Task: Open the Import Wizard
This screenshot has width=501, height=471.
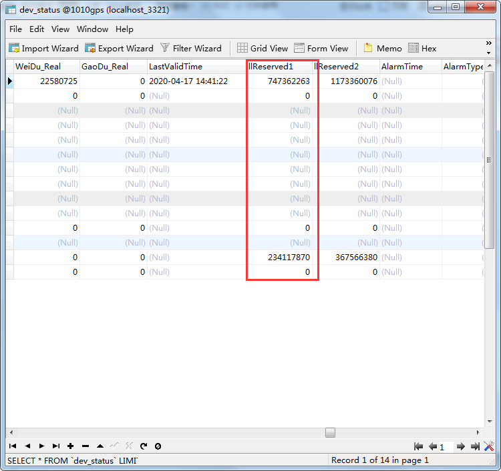Action: click(43, 49)
